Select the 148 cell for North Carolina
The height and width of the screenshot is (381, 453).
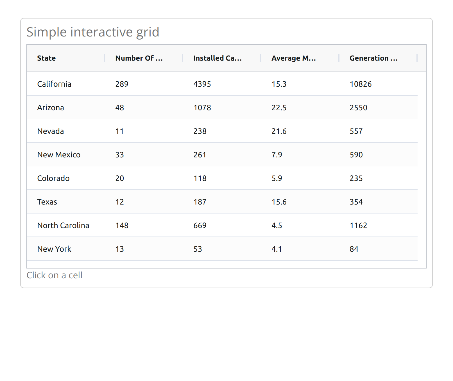(x=144, y=225)
